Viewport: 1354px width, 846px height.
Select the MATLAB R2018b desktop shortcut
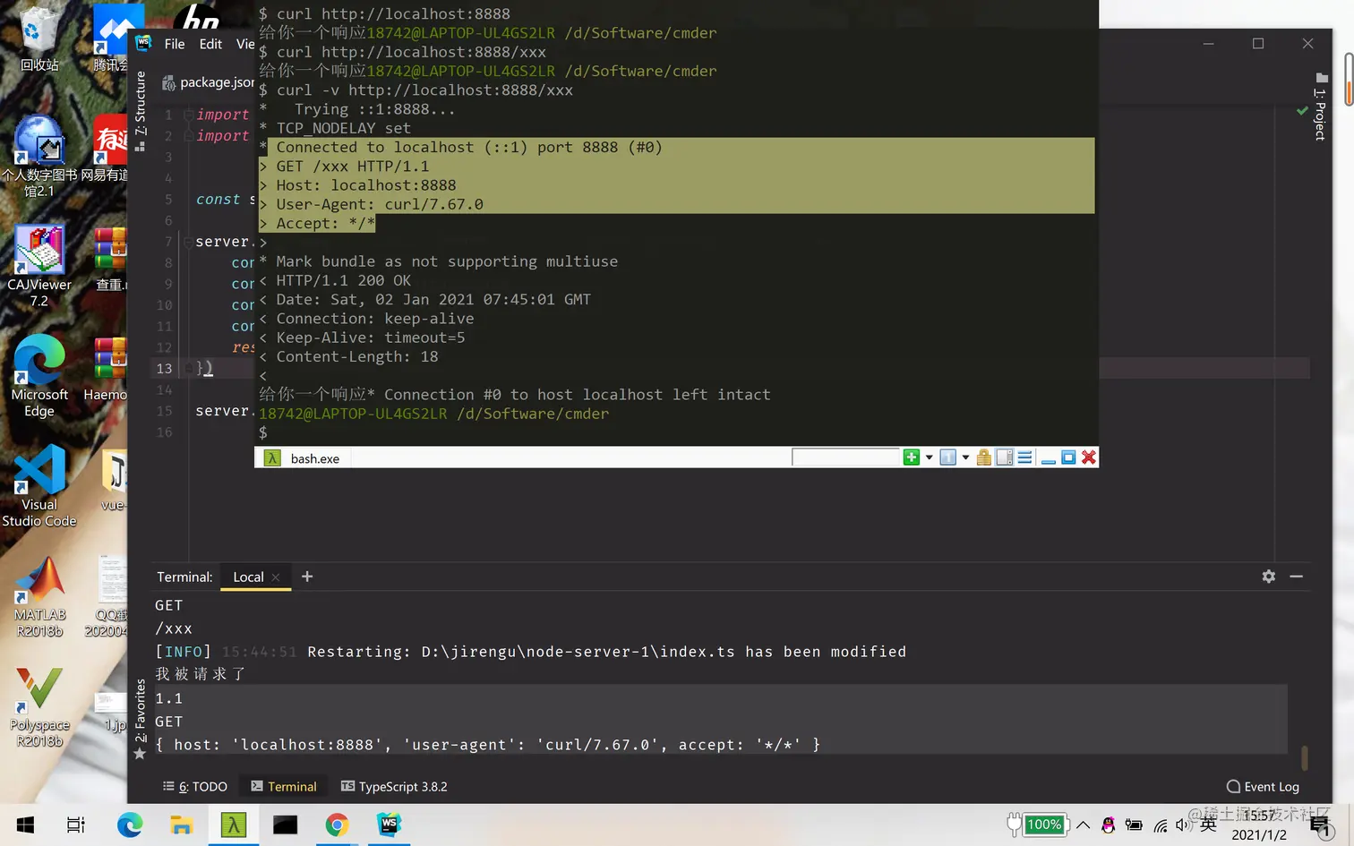pos(39,597)
